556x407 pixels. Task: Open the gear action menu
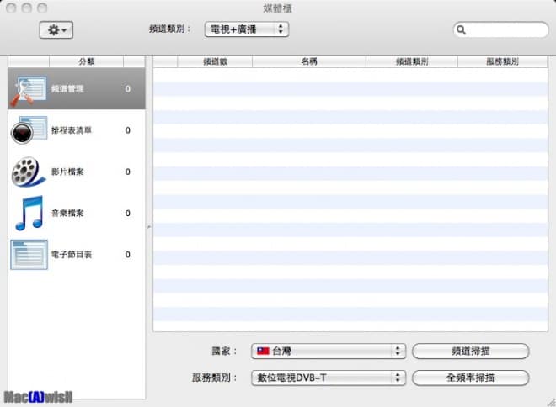coord(57,29)
